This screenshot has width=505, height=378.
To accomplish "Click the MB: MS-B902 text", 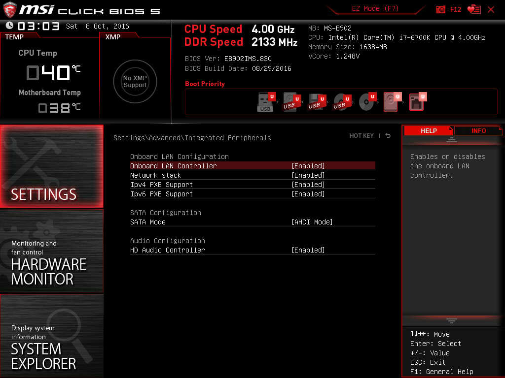I will point(330,28).
